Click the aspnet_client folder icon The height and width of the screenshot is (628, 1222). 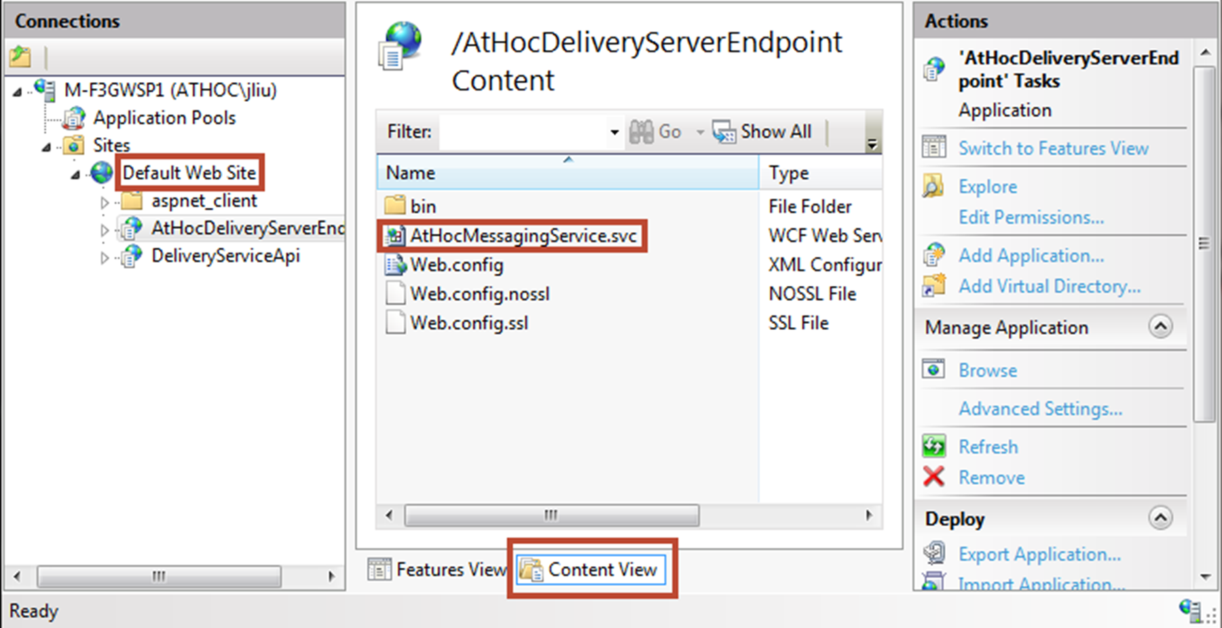pos(132,200)
